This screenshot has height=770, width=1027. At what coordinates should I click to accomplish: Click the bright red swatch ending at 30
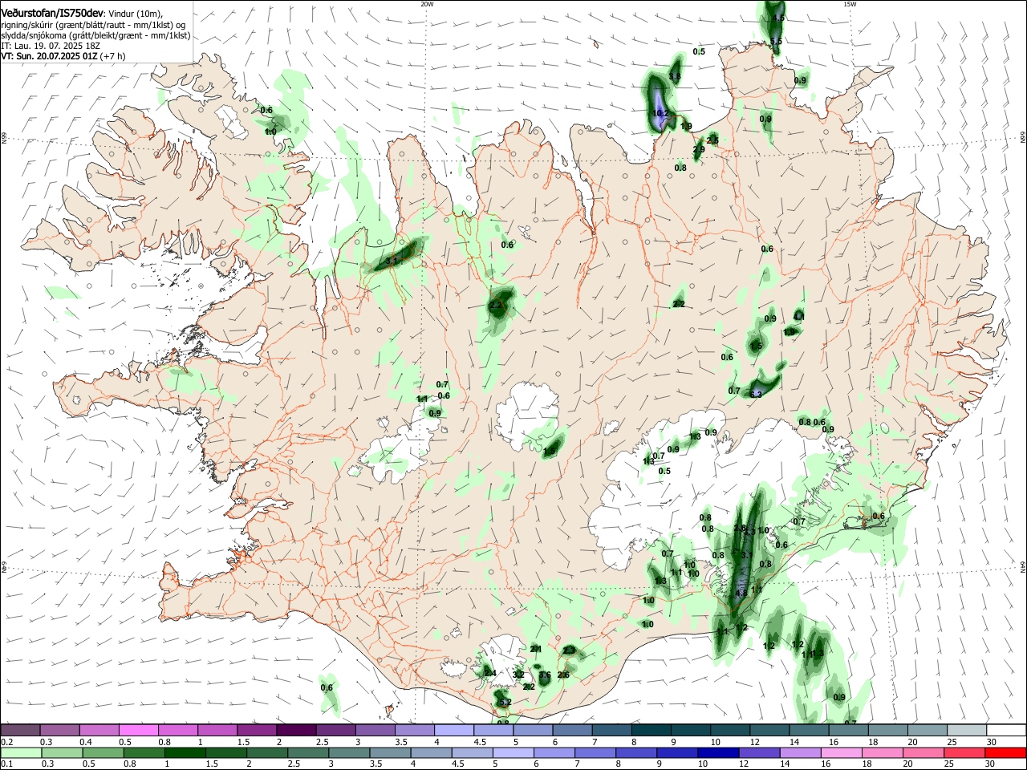(x=1005, y=752)
